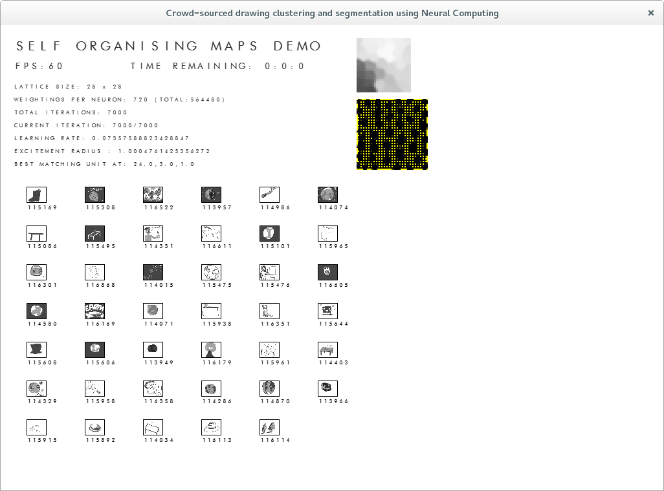Choose drawing thumbnail 114074
The width and height of the screenshot is (664, 491).
(x=327, y=195)
